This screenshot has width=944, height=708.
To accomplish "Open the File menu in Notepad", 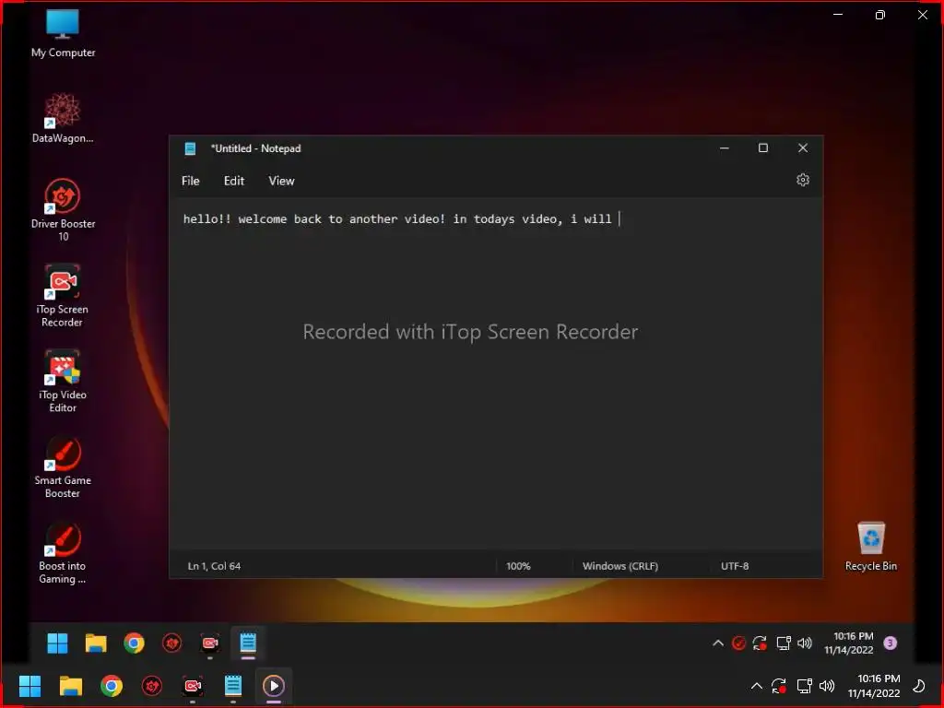I will click(190, 181).
